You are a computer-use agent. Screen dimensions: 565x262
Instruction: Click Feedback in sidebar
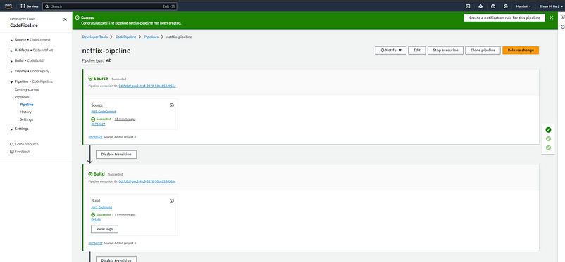[x=20, y=152]
